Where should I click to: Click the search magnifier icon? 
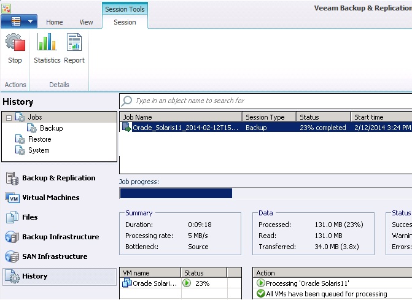pyautogui.click(x=126, y=101)
